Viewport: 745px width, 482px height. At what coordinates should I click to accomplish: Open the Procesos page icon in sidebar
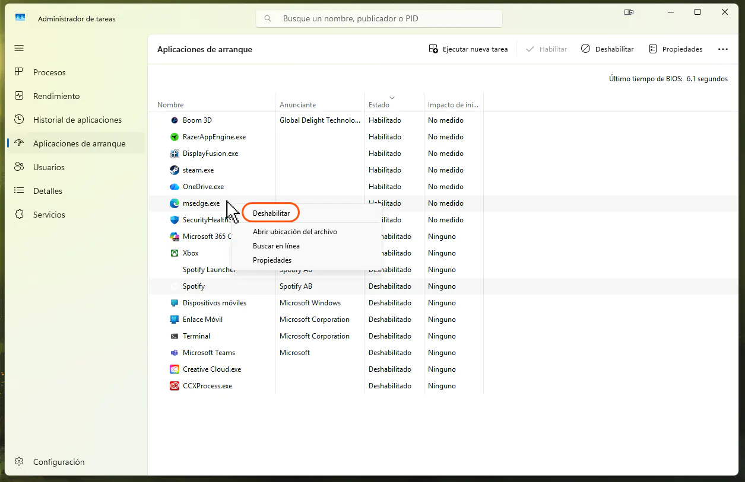click(19, 72)
